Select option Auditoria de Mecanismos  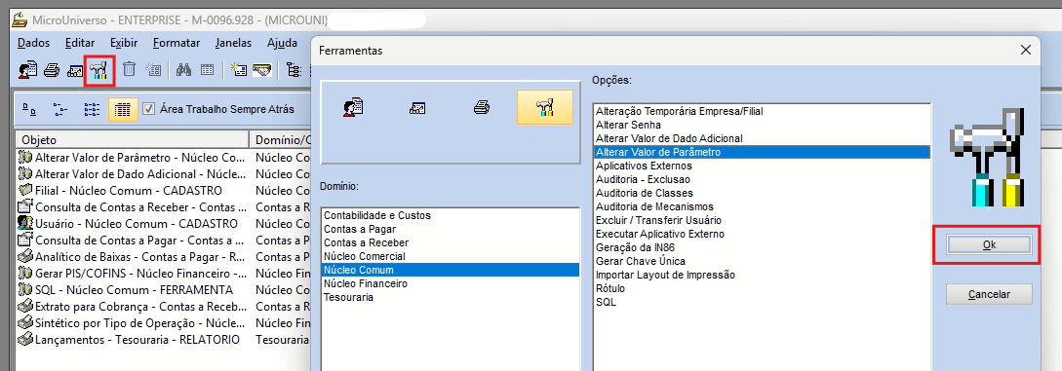762,206
